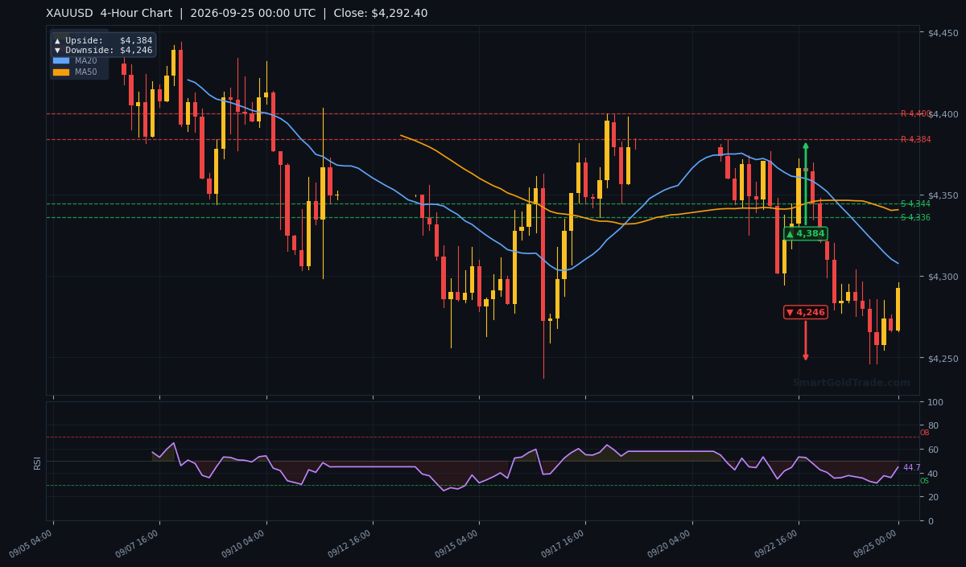Click the blue MA20 legend swatch
The image size is (966, 567).
click(61, 60)
